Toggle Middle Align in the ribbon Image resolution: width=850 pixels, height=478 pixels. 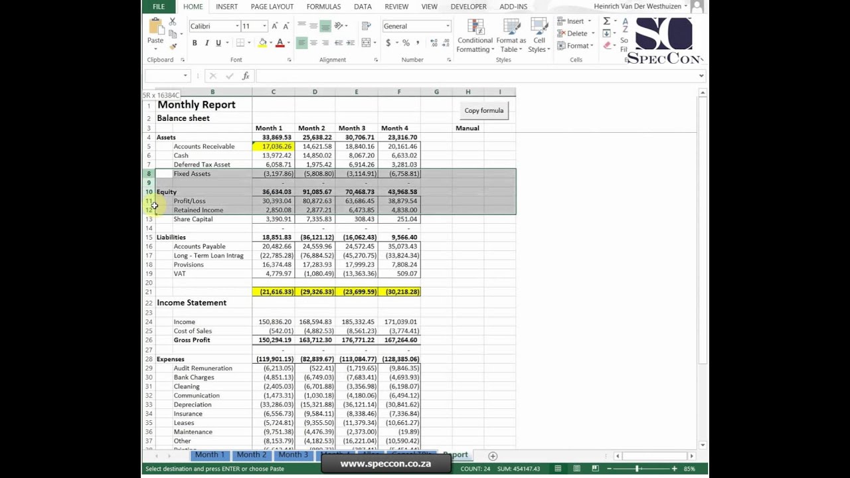point(313,26)
